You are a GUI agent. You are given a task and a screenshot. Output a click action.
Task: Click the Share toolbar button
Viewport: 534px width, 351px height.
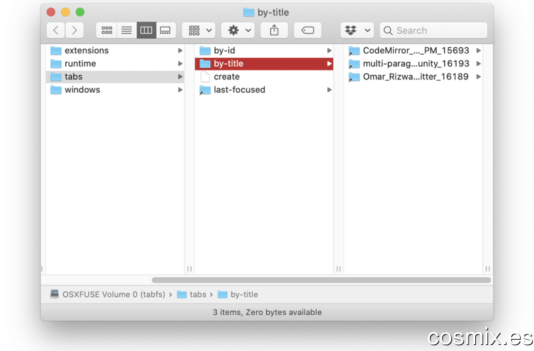pyautogui.click(x=274, y=30)
